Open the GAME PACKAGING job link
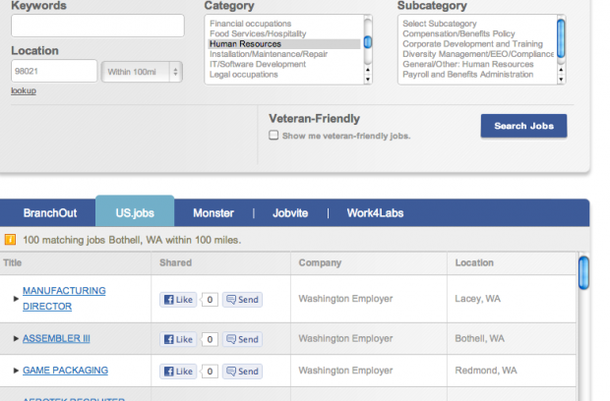Image resolution: width=610 pixels, height=401 pixels. pyautogui.click(x=65, y=371)
